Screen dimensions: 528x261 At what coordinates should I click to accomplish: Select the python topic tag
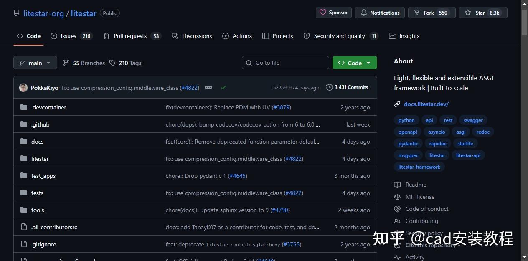(406, 120)
